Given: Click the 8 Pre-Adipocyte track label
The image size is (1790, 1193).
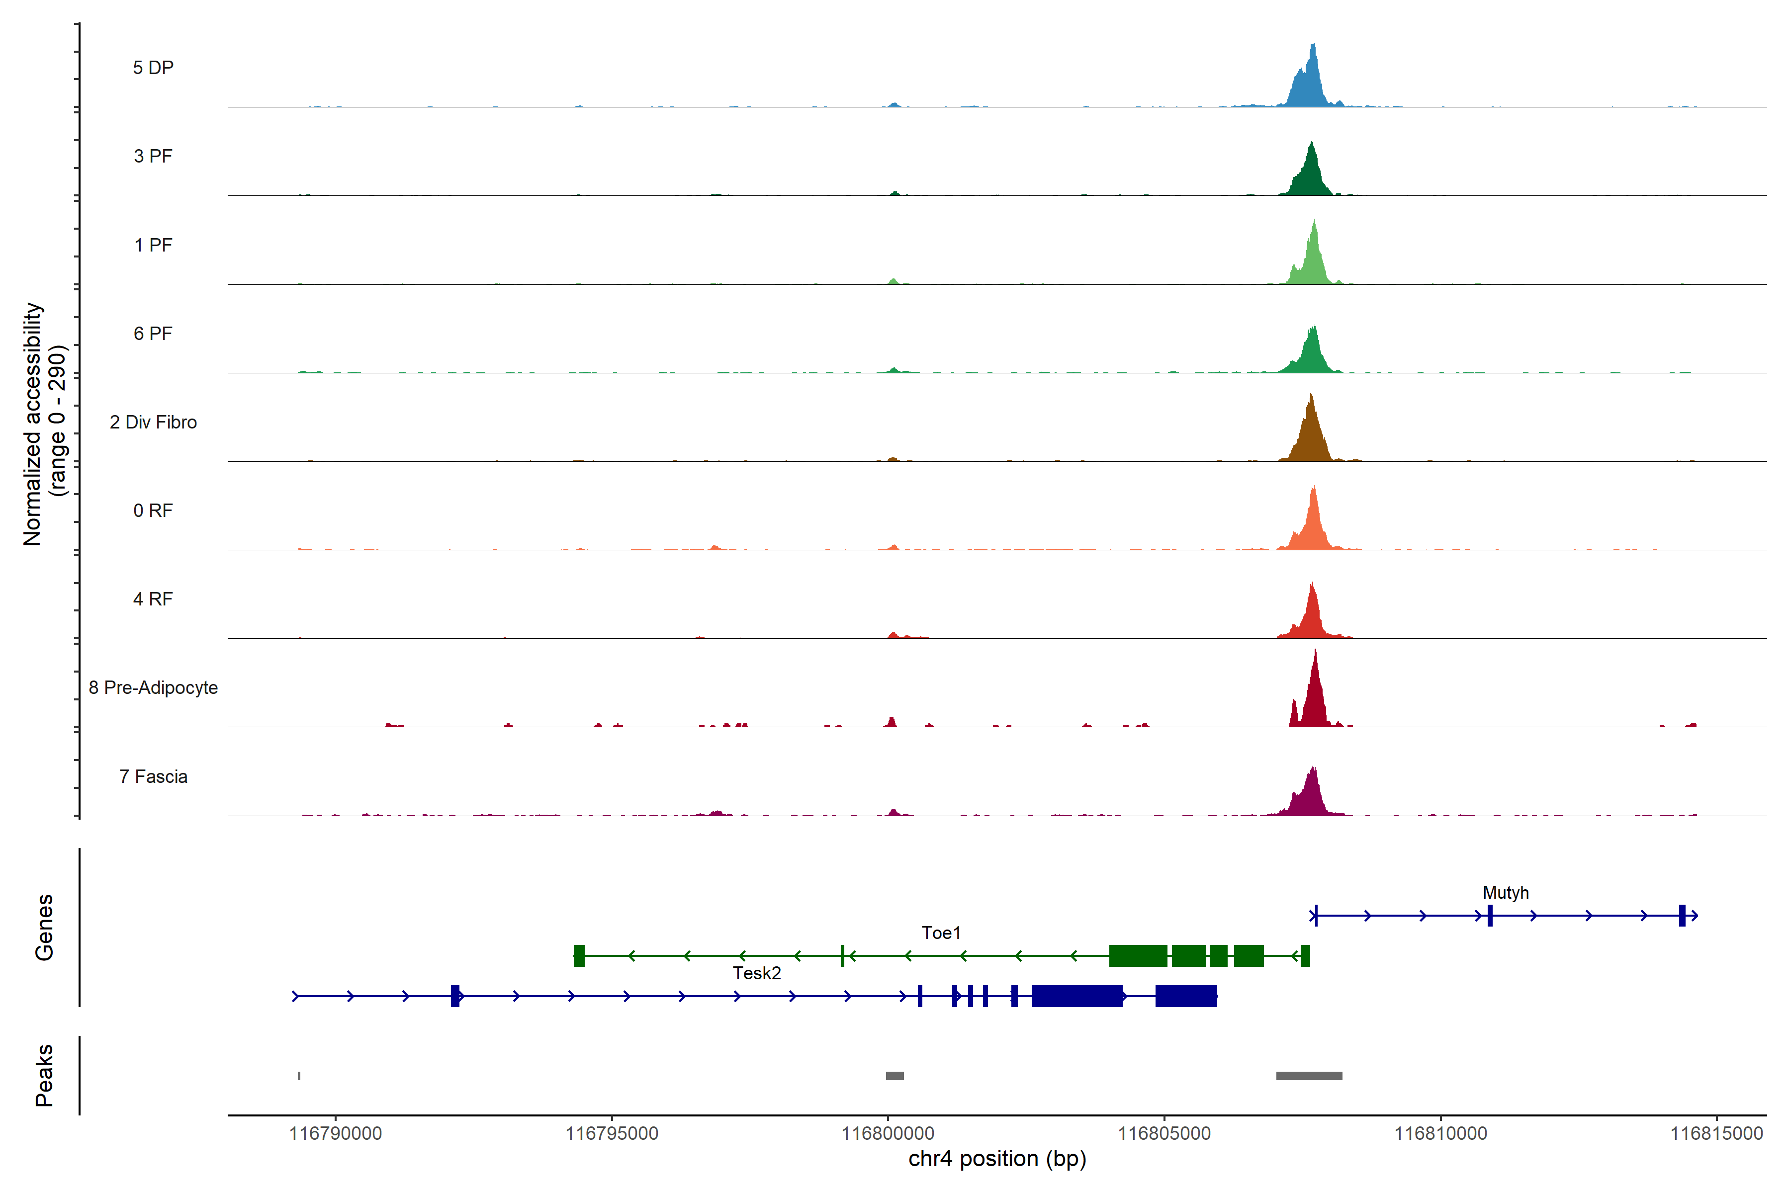Looking at the screenshot, I should tap(153, 688).
